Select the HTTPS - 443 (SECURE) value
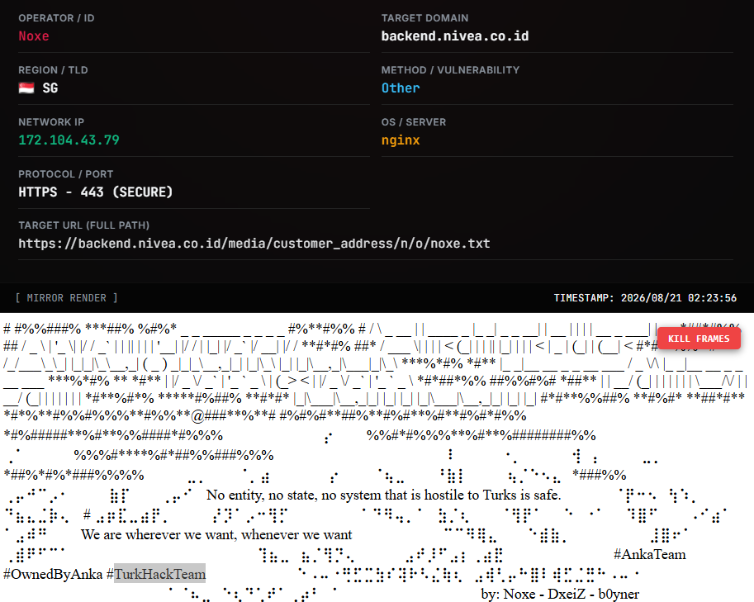Viewport: 754px width, 602px height. [x=95, y=192]
